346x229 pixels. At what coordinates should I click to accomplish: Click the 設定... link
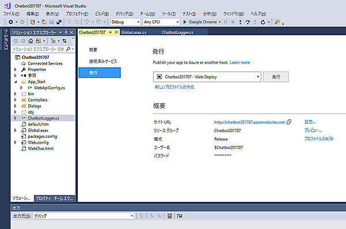point(310,122)
